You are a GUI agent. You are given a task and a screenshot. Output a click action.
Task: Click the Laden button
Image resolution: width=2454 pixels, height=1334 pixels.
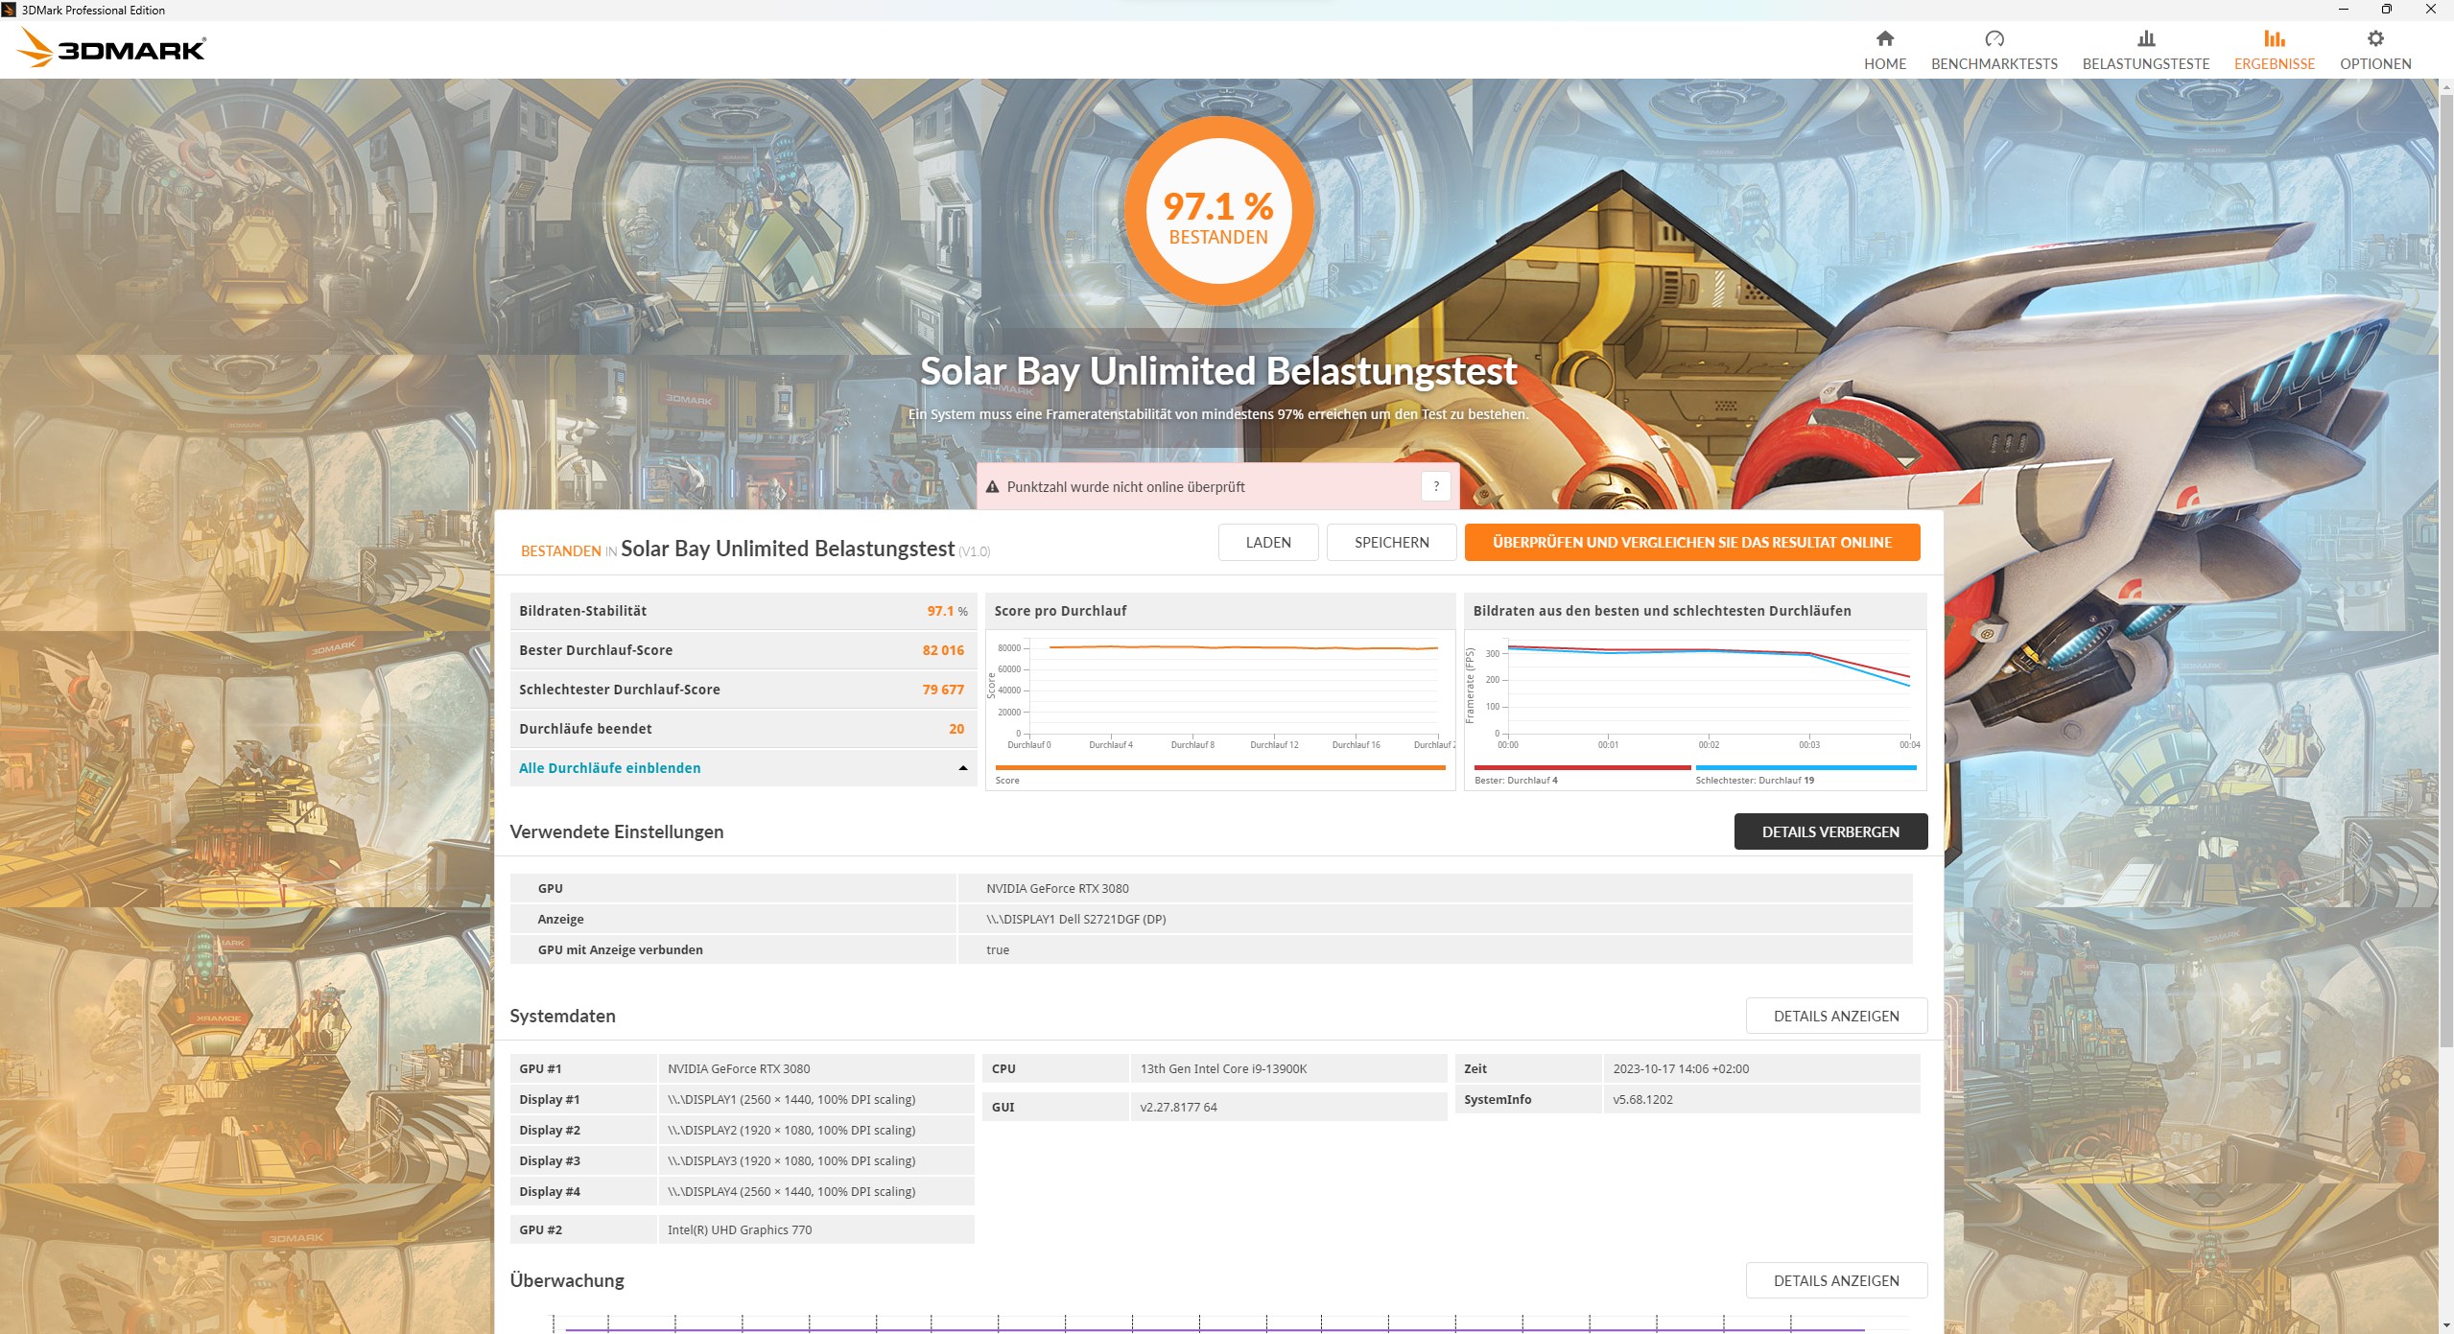pos(1267,542)
